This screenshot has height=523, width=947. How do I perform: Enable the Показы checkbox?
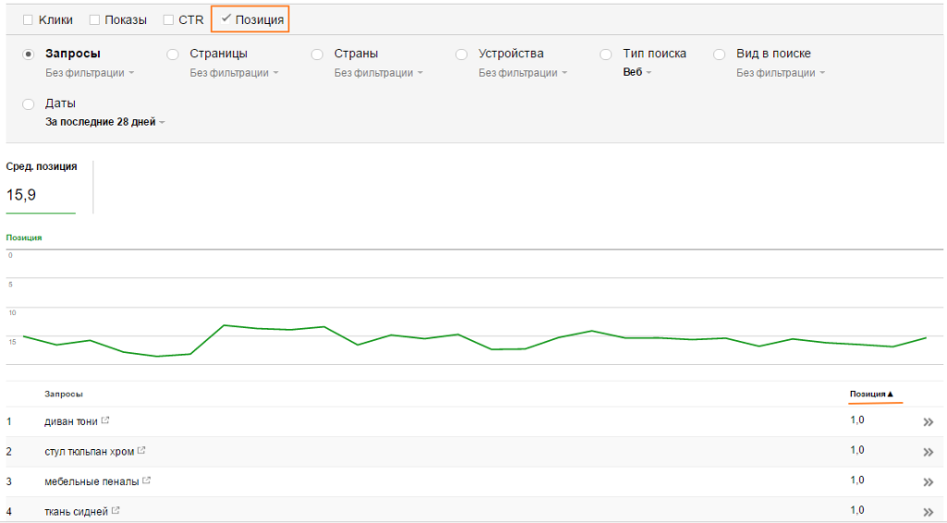94,19
